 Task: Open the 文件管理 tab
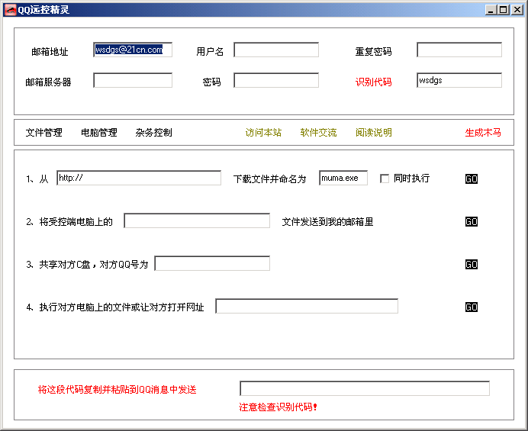pyautogui.click(x=43, y=133)
